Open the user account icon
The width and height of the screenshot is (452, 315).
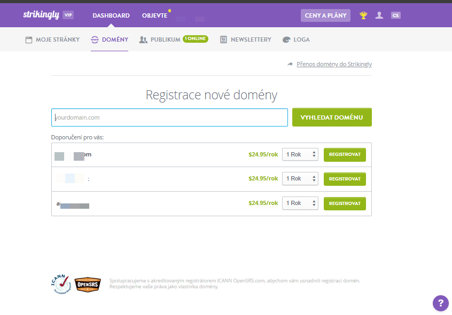pos(379,15)
